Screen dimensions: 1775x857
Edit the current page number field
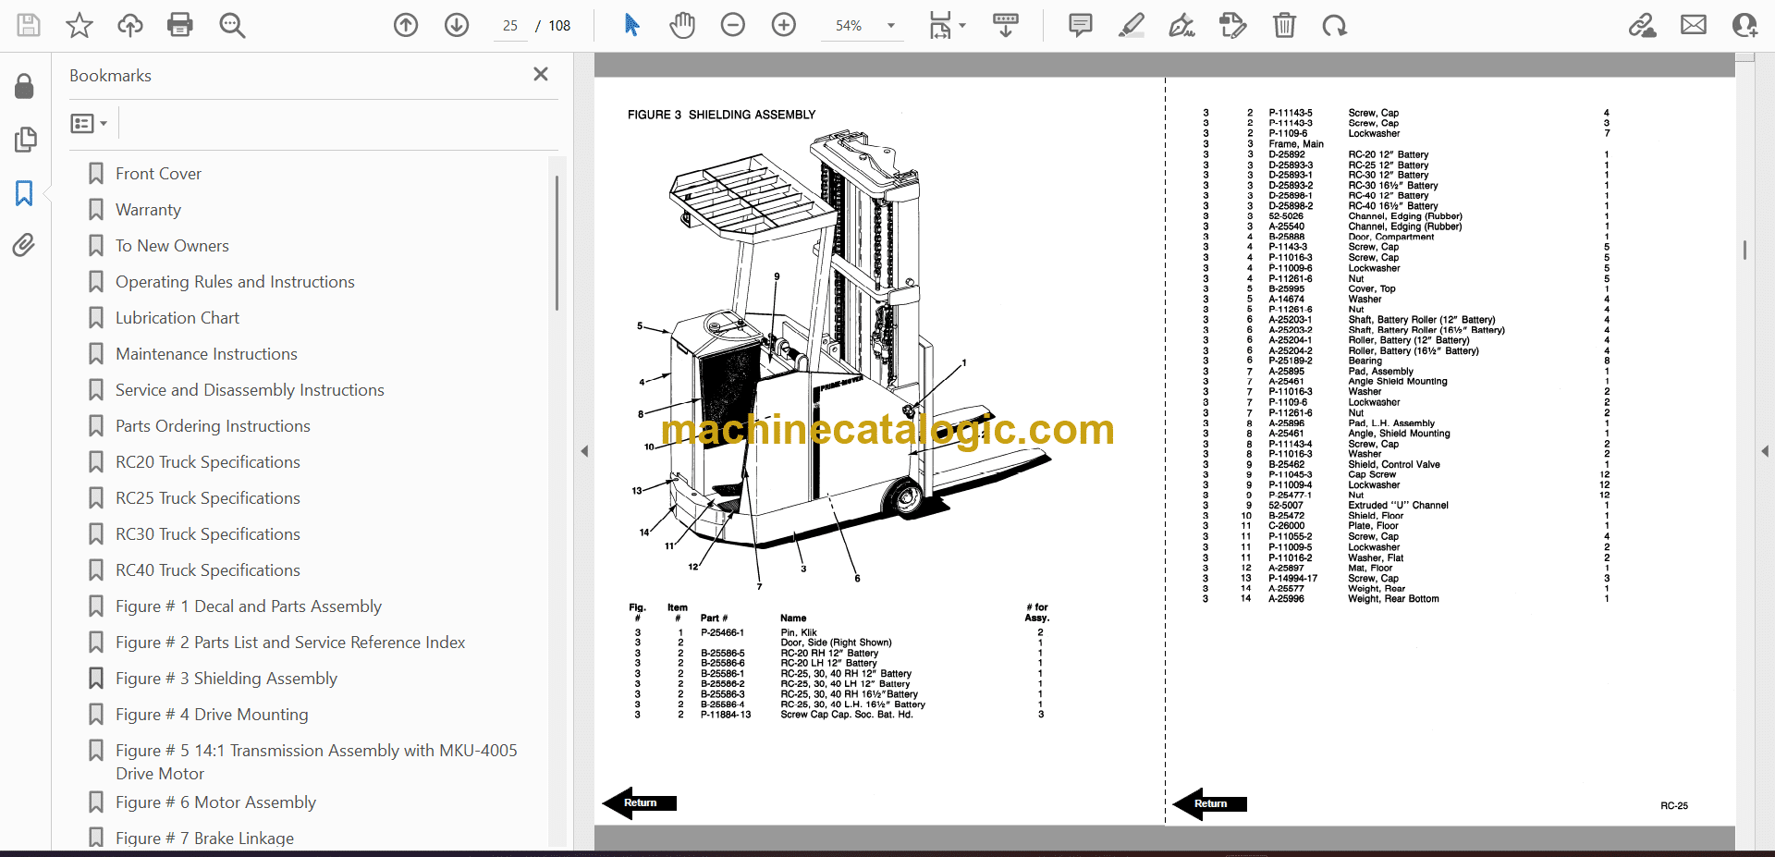pyautogui.click(x=510, y=26)
